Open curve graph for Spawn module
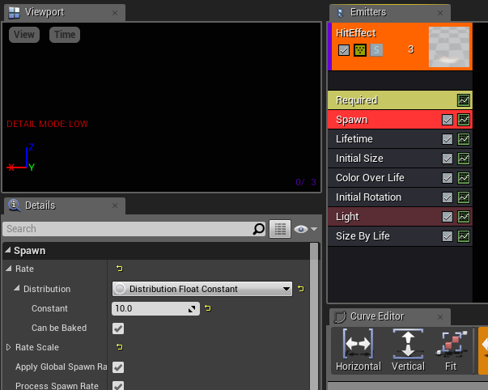The width and height of the screenshot is (488, 390). click(464, 120)
